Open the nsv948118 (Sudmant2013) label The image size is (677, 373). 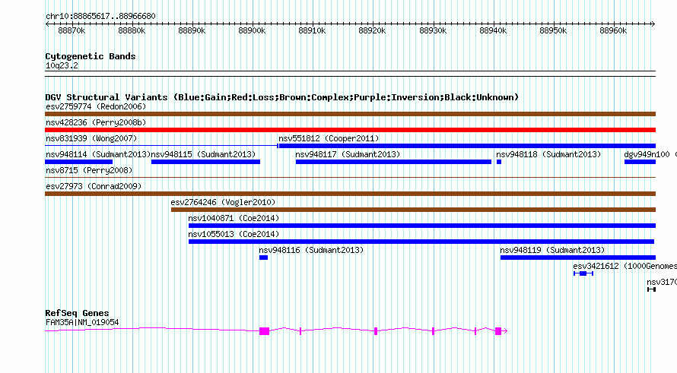coord(548,154)
